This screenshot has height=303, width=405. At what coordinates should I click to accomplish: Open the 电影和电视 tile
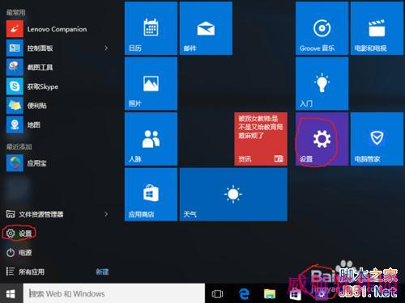[377, 28]
